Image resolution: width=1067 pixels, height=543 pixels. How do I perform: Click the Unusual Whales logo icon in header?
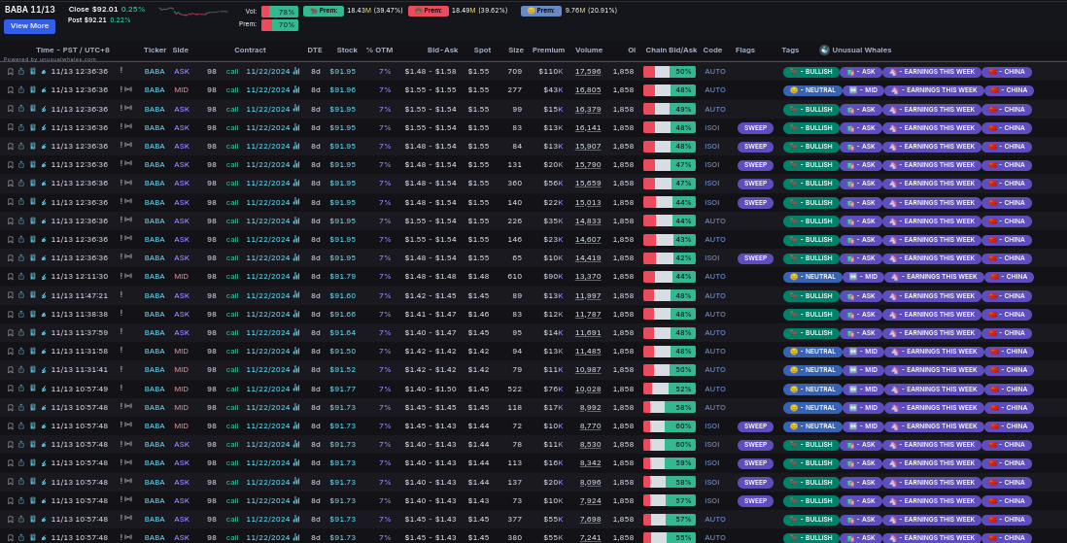(824, 50)
